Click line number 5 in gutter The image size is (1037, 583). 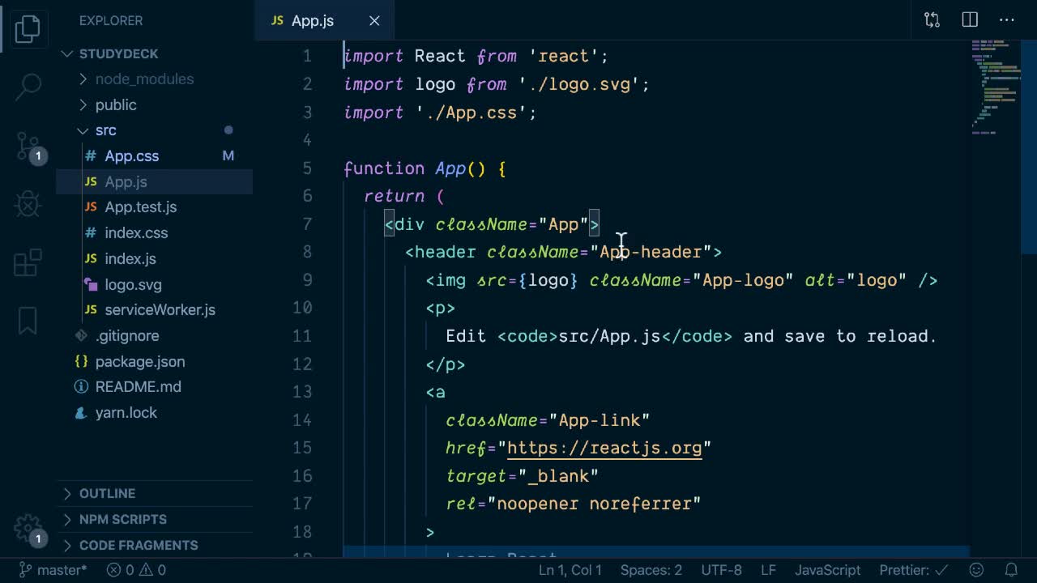pos(306,168)
